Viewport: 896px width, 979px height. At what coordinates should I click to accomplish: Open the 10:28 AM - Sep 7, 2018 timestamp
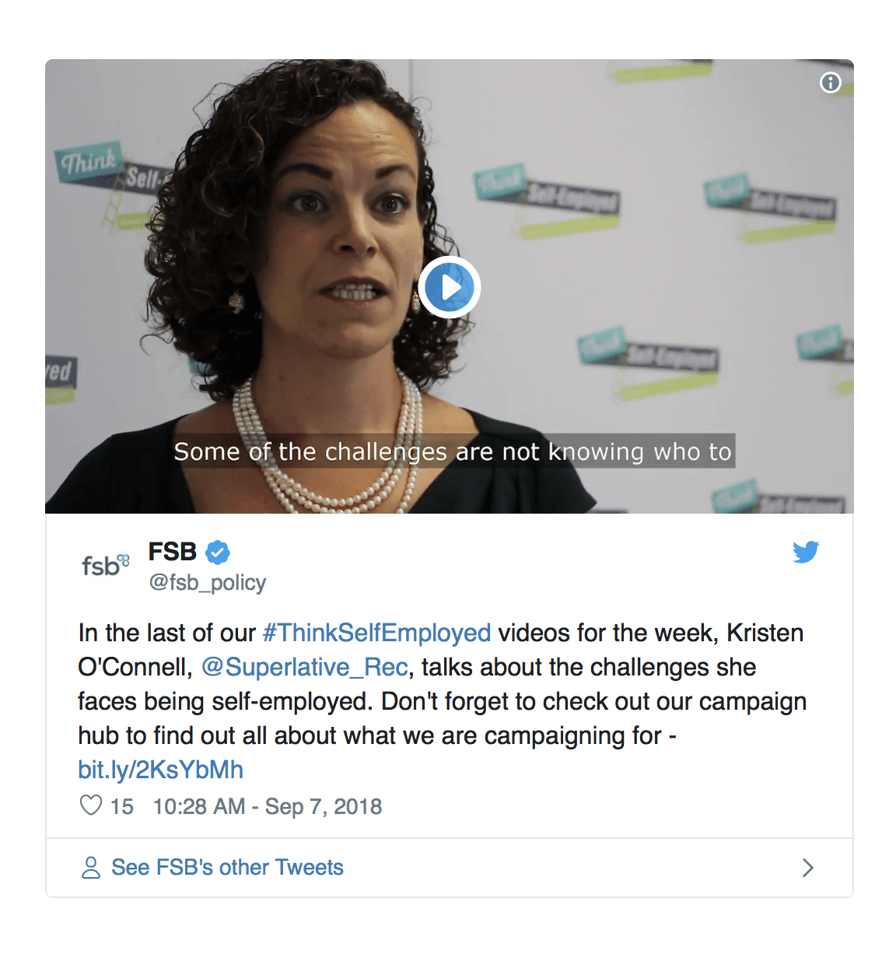point(268,806)
